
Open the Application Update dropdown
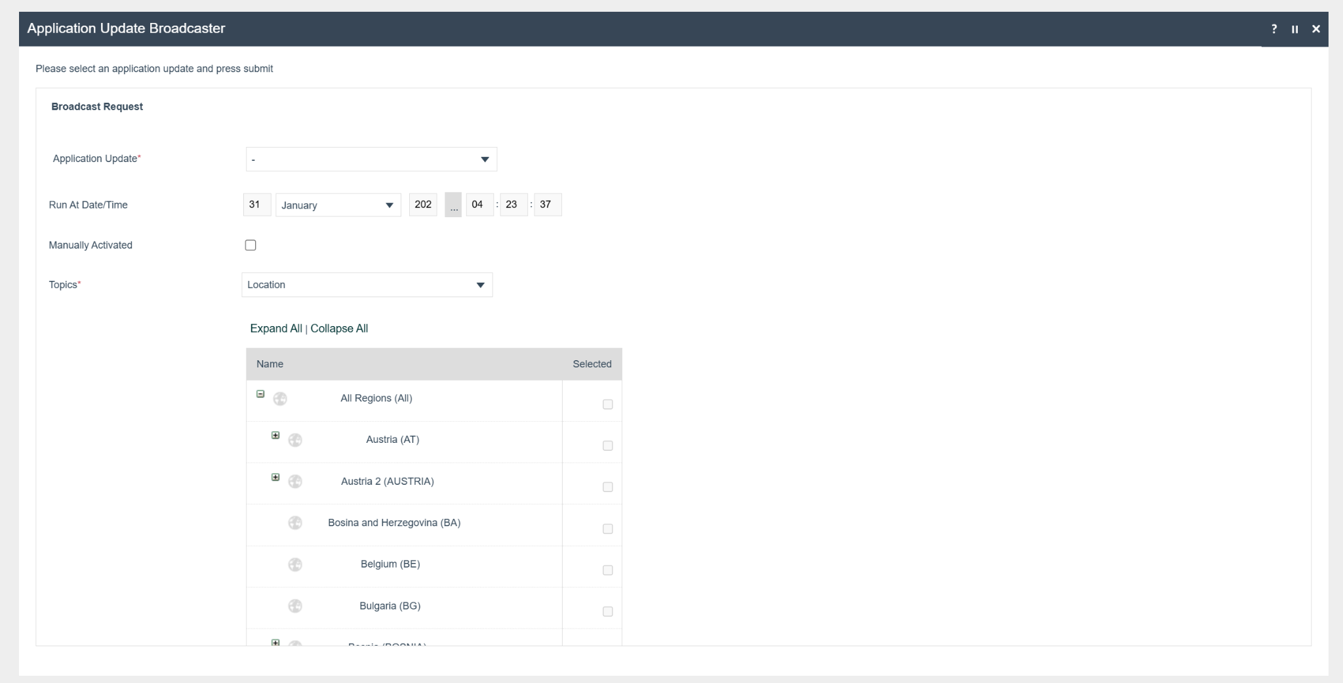tap(371, 159)
